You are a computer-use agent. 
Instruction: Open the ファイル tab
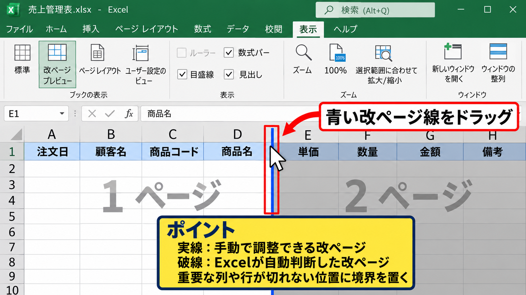(20, 29)
